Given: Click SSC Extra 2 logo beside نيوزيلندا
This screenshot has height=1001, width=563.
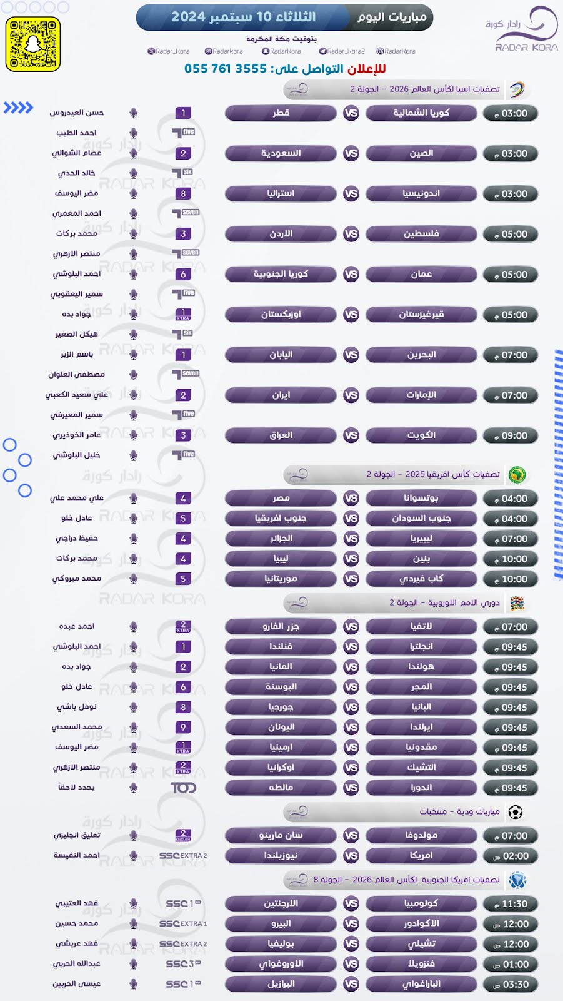Looking at the screenshot, I should [x=183, y=856].
